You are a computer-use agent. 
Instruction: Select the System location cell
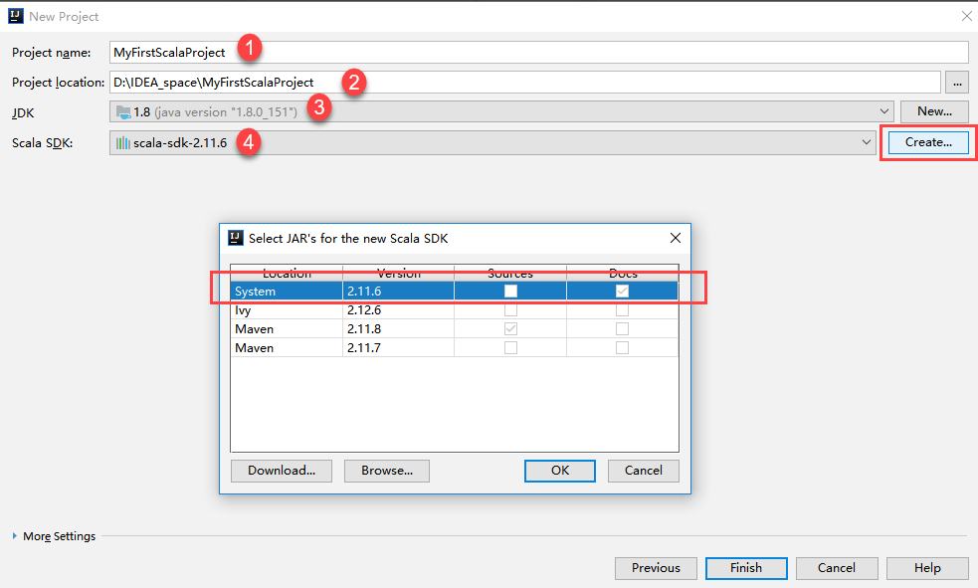[x=287, y=292]
